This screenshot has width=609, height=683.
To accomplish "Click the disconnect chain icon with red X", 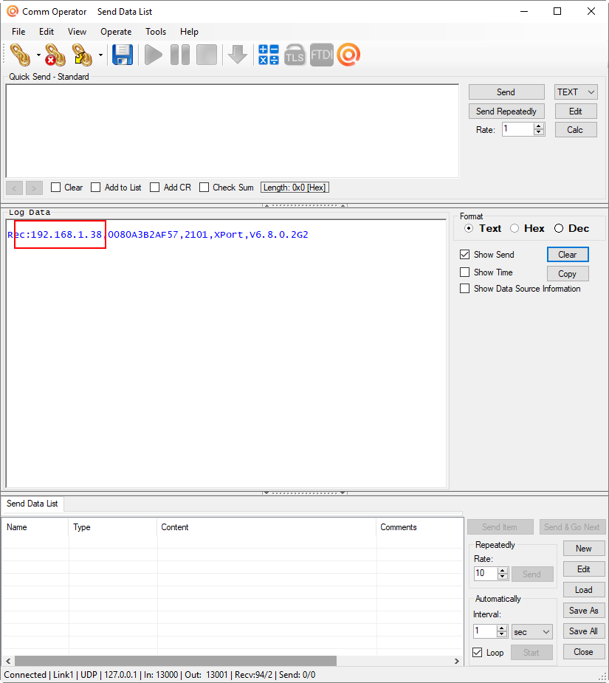I will tap(55, 55).
